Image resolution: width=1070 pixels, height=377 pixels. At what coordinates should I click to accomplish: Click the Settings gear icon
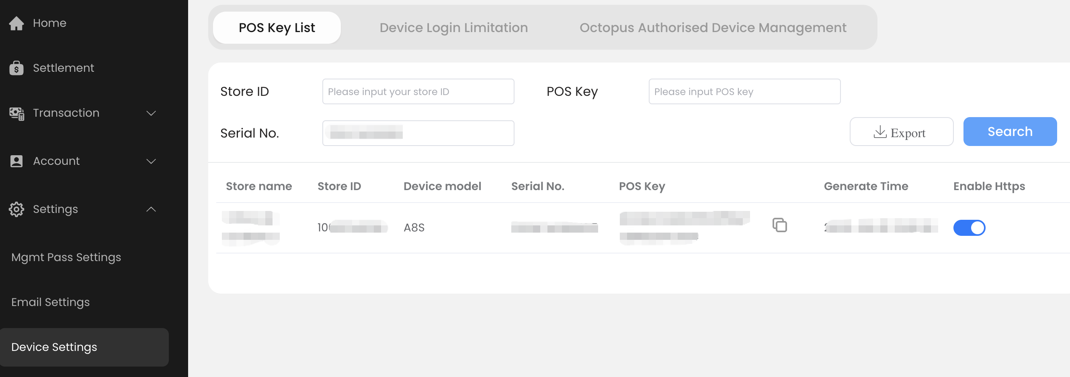(x=16, y=209)
